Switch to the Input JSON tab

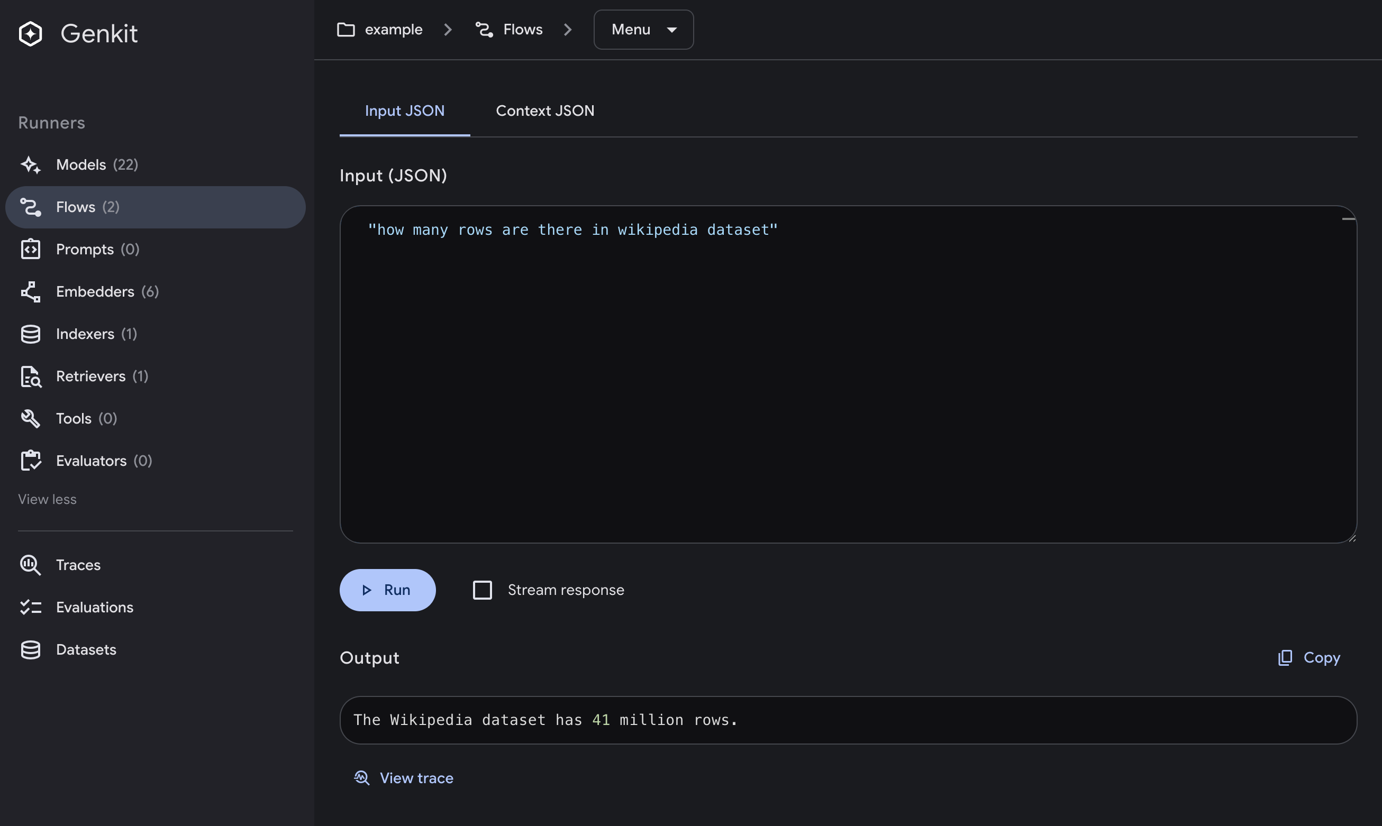click(405, 111)
